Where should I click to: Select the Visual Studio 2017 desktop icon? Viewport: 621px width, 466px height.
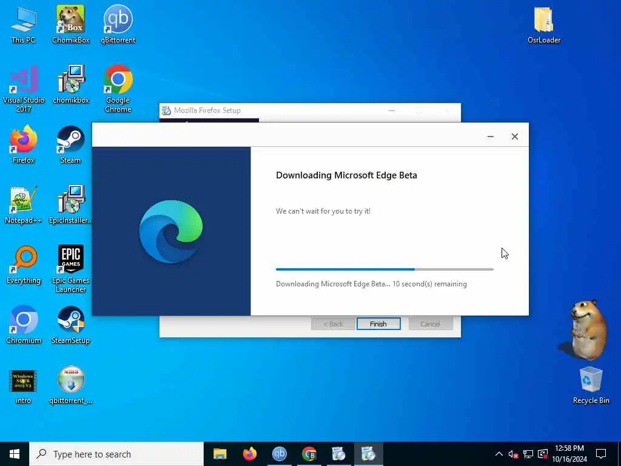coord(24,89)
